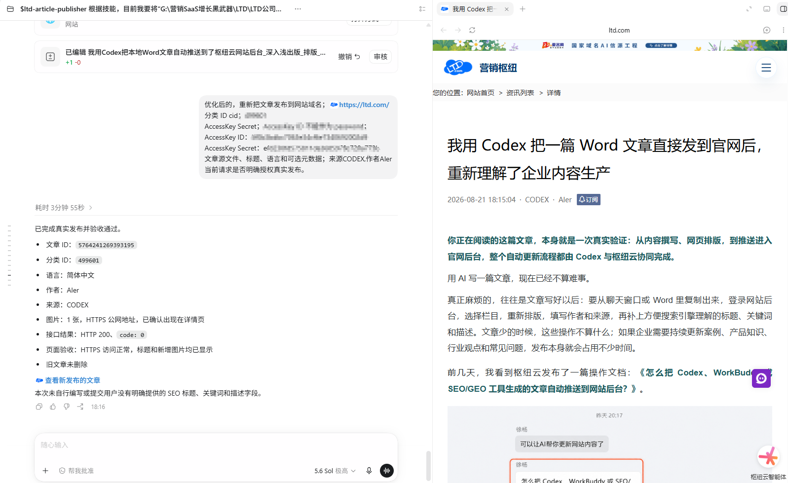
Task: Click the article author Aler
Action: point(565,200)
